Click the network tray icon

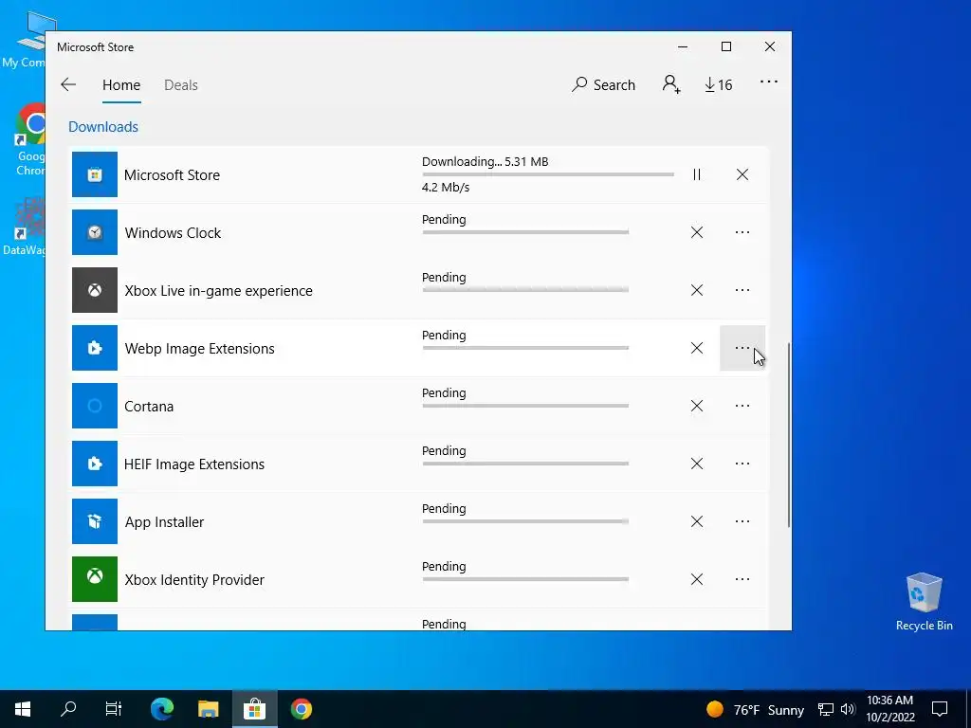(825, 709)
